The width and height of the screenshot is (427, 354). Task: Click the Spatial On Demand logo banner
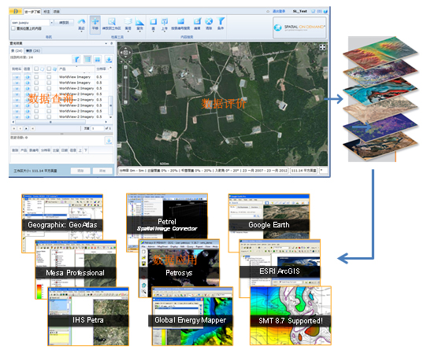(x=299, y=28)
